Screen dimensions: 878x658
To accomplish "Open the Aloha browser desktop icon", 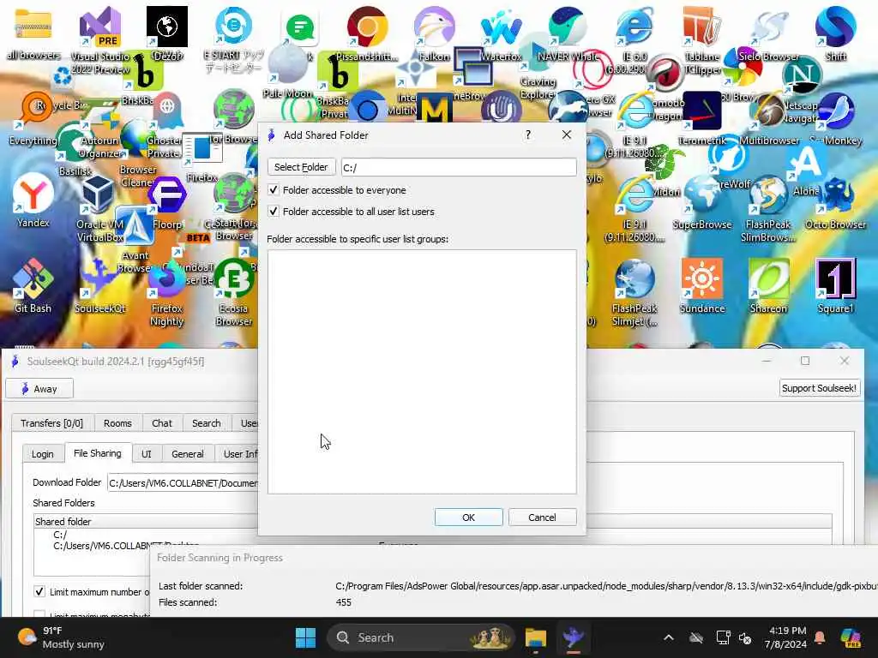I will point(805,169).
